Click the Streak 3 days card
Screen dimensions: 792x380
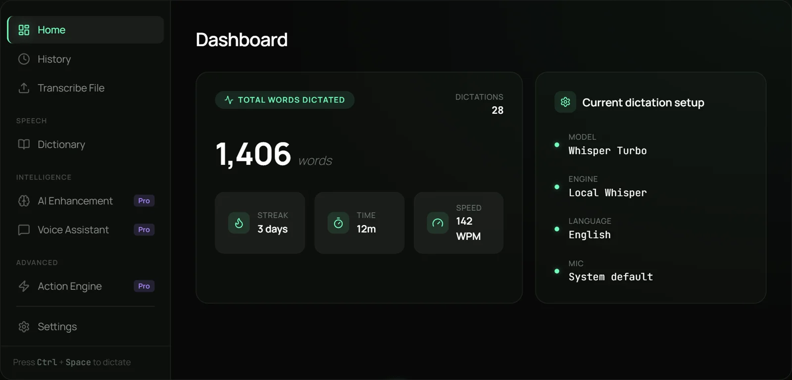(260, 223)
